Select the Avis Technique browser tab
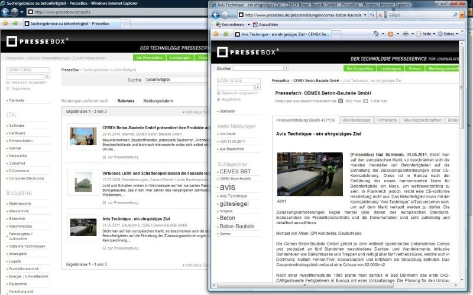473x295 pixels. point(282,34)
